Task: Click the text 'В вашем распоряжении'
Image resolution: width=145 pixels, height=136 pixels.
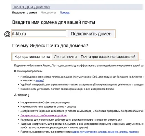Action: point(28,71)
